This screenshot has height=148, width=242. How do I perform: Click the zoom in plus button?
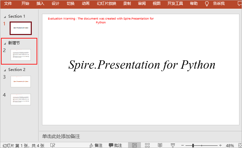[220, 145]
